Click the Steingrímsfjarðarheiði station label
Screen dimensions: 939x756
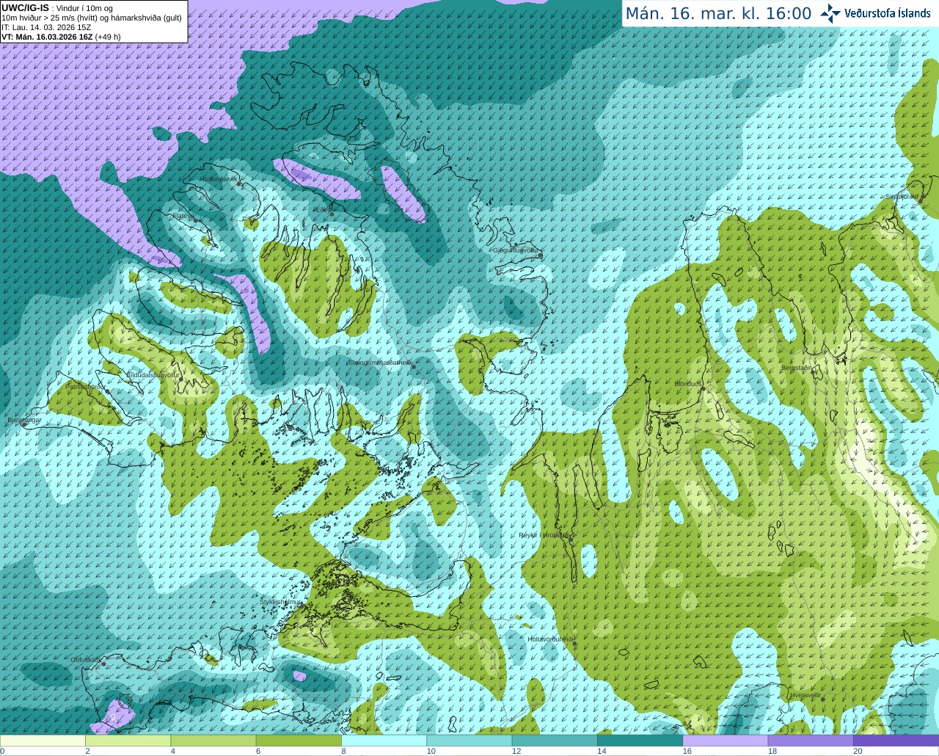[x=379, y=363]
